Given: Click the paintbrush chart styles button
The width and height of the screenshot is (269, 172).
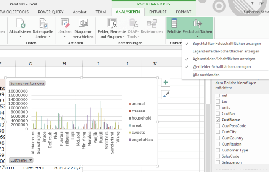Looking at the screenshot, I should point(166,95).
